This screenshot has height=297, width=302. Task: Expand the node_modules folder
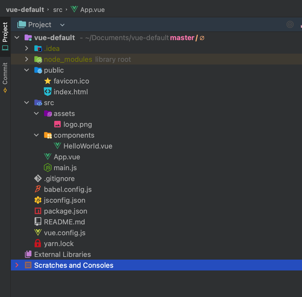[x=27, y=59]
